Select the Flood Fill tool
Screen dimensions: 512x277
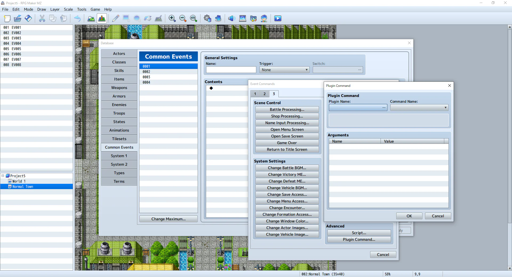point(148,18)
